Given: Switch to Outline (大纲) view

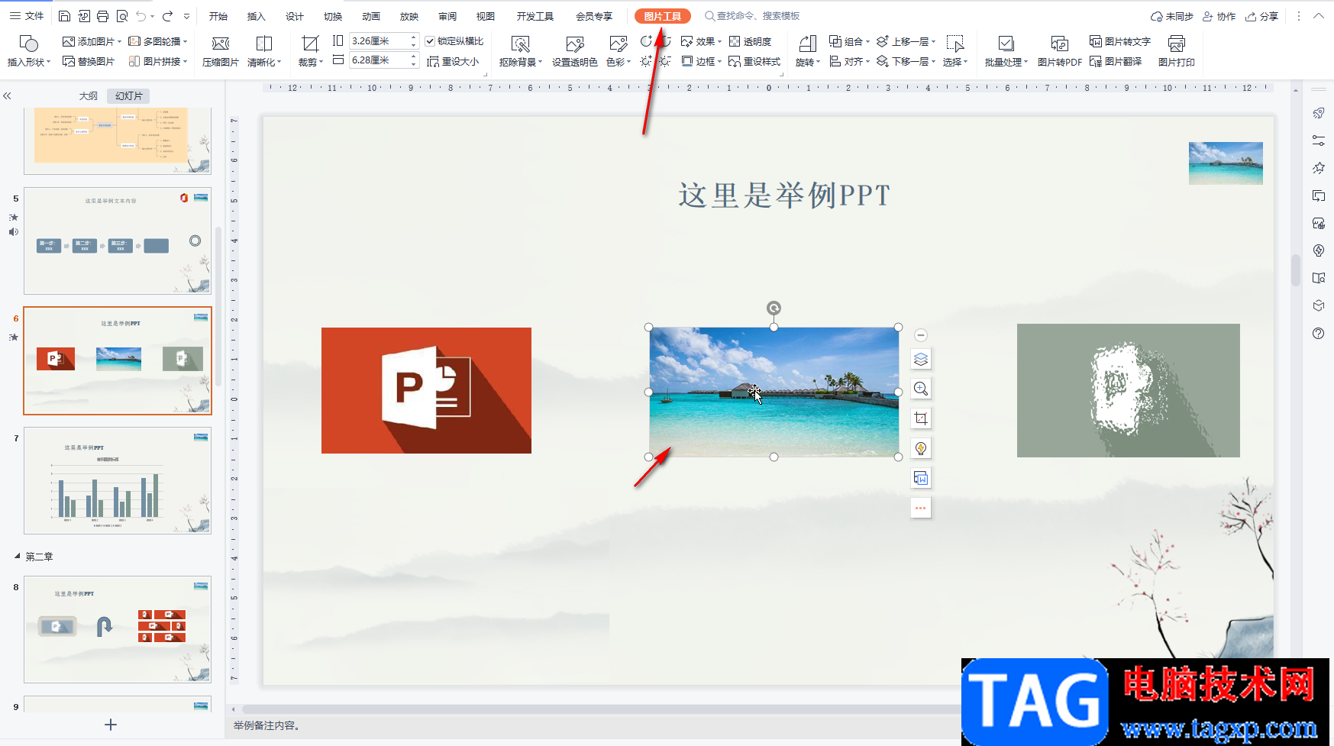Looking at the screenshot, I should coord(89,96).
